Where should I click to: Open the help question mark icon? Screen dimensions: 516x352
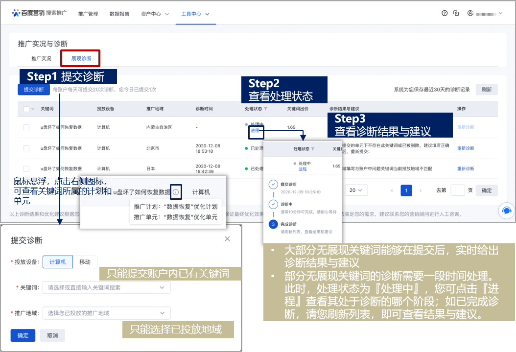[x=445, y=14]
